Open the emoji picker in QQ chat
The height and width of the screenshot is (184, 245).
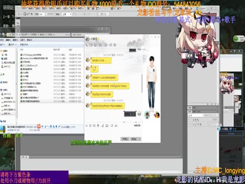(90, 126)
